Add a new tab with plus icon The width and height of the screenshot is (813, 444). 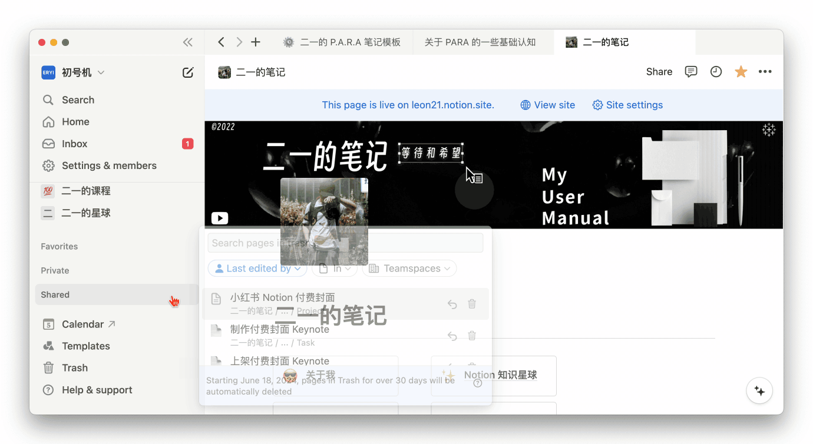tap(256, 42)
